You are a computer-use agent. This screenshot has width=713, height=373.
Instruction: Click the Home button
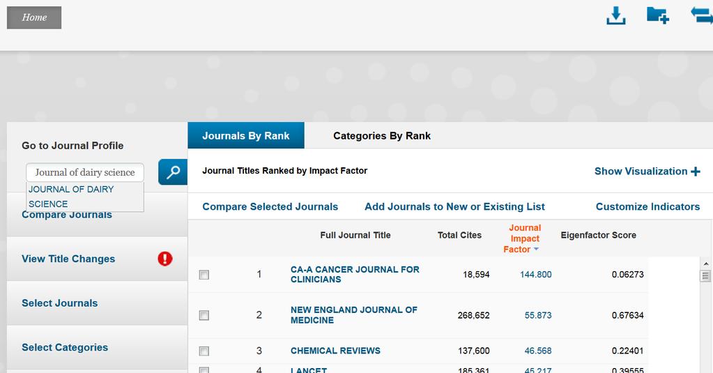(x=34, y=17)
